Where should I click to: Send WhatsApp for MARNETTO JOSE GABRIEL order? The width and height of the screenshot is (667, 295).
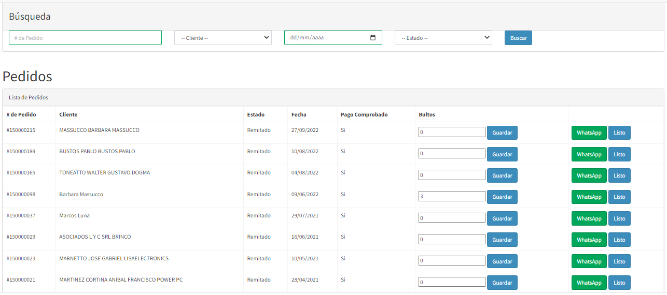[x=589, y=261]
